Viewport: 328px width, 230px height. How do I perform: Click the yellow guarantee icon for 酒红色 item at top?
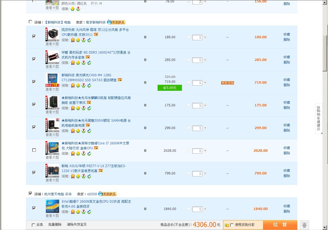73,9
